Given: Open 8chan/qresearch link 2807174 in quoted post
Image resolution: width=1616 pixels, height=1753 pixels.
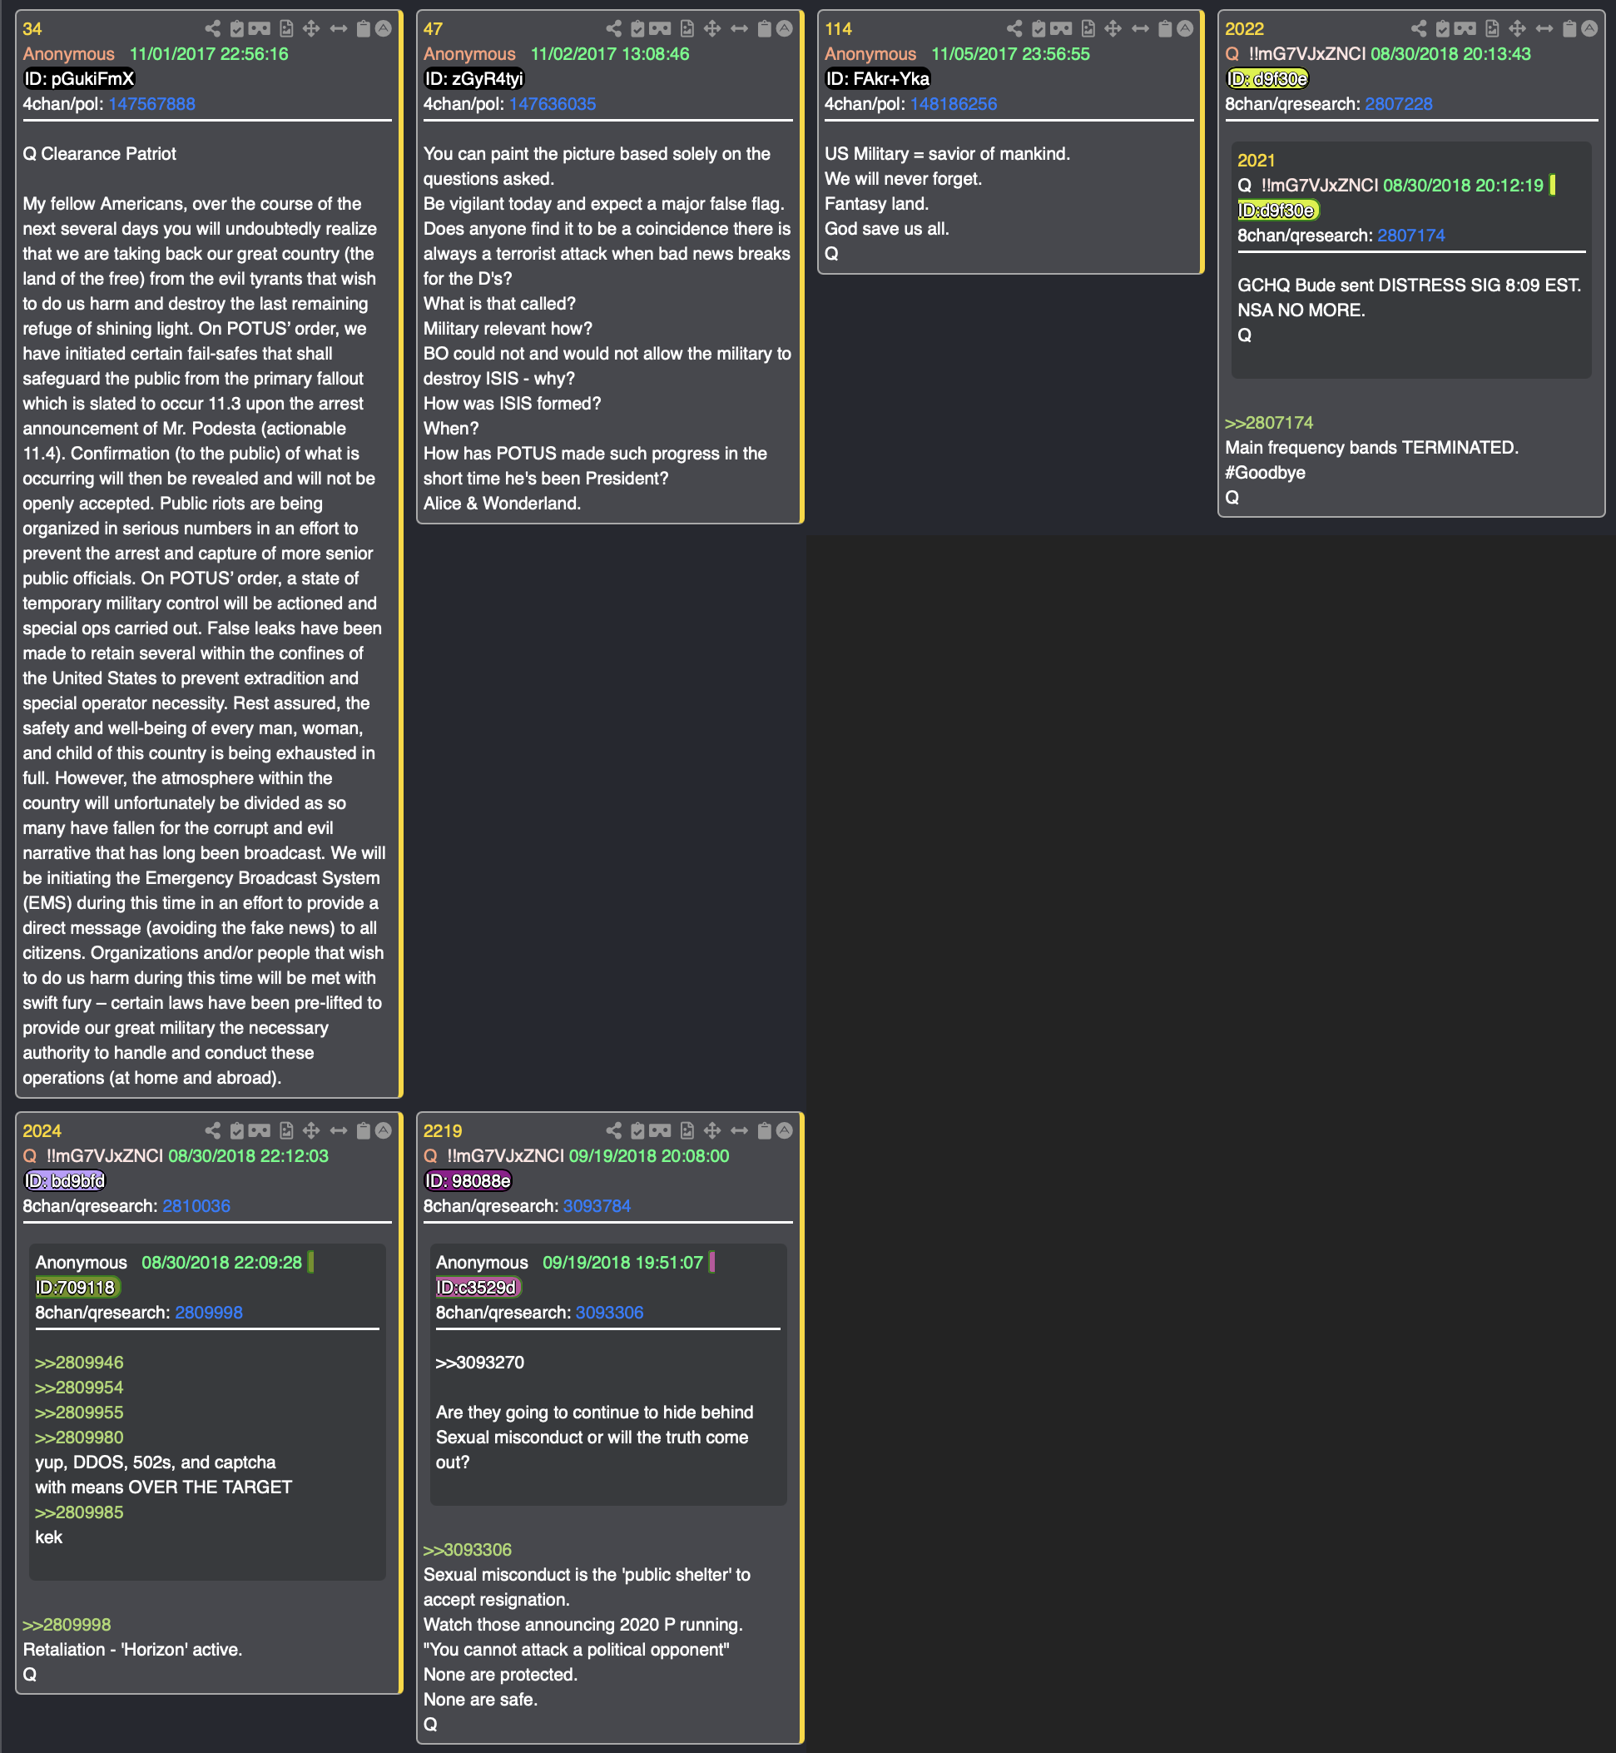Looking at the screenshot, I should point(1411,236).
